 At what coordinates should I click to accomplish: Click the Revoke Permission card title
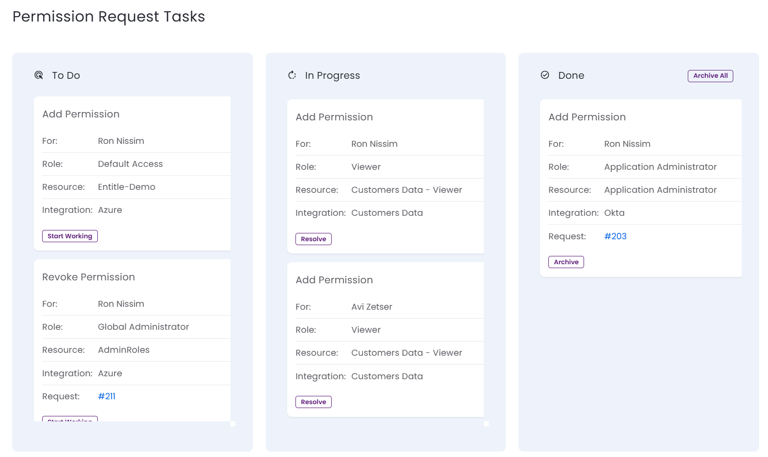coord(89,277)
